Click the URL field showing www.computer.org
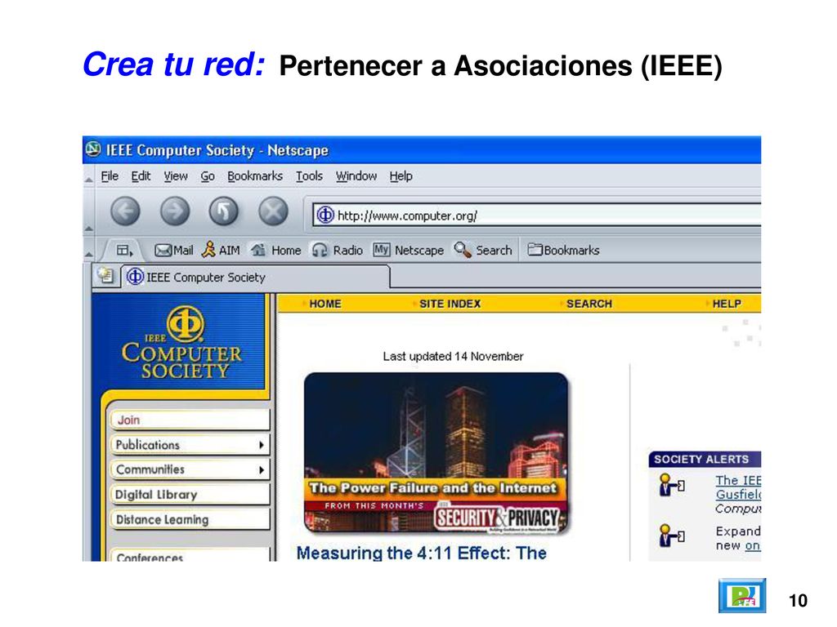Image resolution: width=837 pixels, height=627 pixels. (x=536, y=216)
